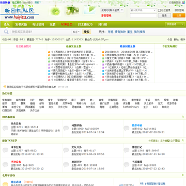Viewport: 186px width, 186px height.
Task: Click the speech bubble icon beside 求书互助
Action: [5, 150]
